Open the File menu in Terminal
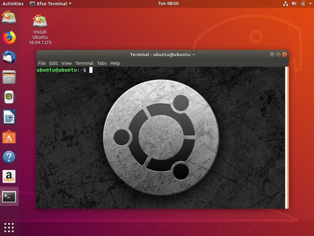 point(42,63)
